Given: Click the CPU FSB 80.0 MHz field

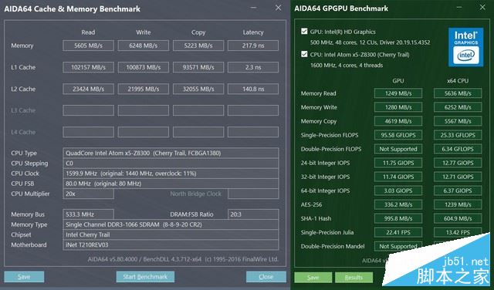Looking at the screenshot, I should tap(171, 184).
